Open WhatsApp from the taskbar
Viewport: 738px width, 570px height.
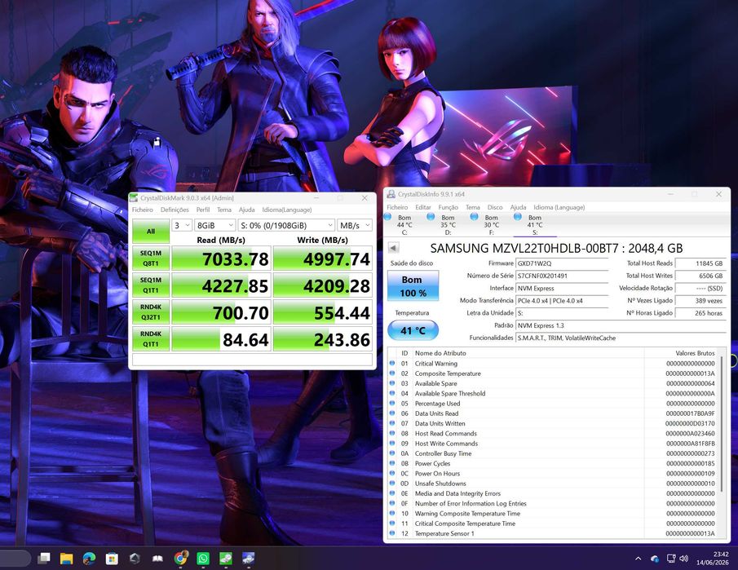click(x=203, y=559)
